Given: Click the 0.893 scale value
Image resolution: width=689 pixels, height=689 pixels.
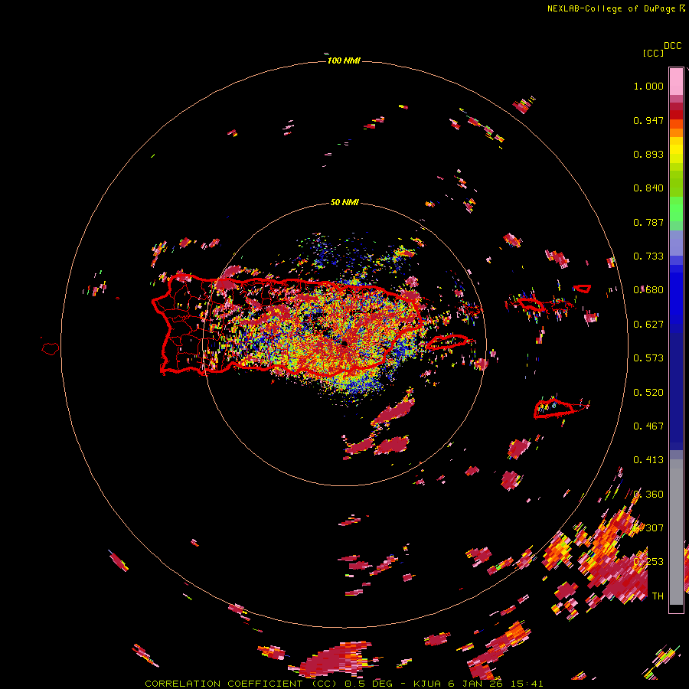Looking at the screenshot, I should point(648,154).
